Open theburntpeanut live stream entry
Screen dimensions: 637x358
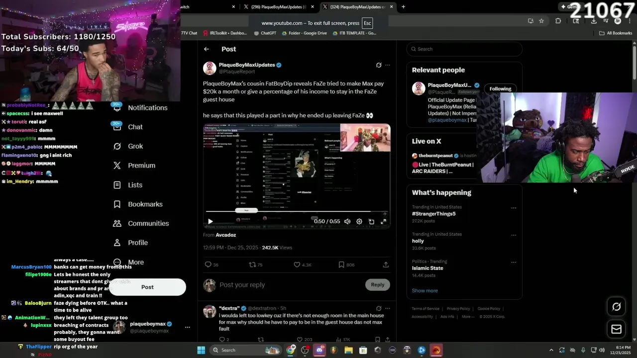click(x=443, y=164)
